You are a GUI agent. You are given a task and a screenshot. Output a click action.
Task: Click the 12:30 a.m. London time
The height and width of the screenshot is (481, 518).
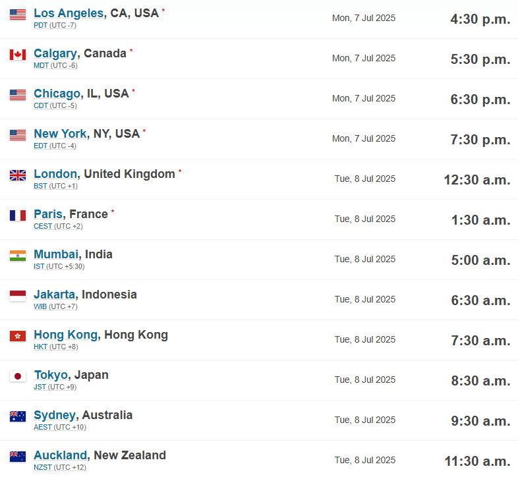click(477, 180)
